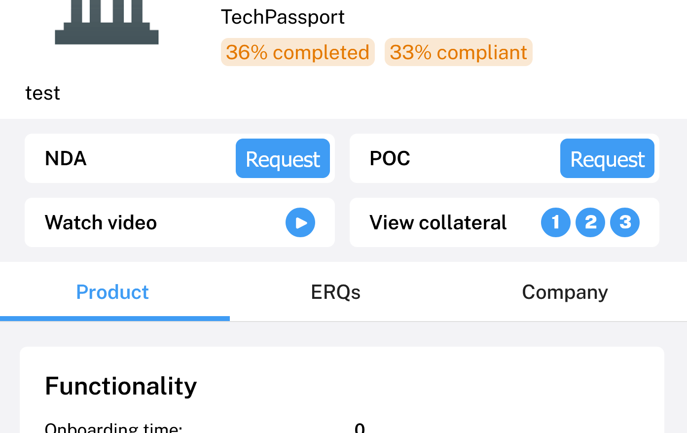Play the Watch video button
The height and width of the screenshot is (433, 687).
pos(300,222)
